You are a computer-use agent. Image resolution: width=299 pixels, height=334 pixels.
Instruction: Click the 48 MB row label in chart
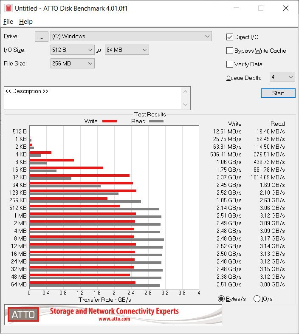coord(19,277)
